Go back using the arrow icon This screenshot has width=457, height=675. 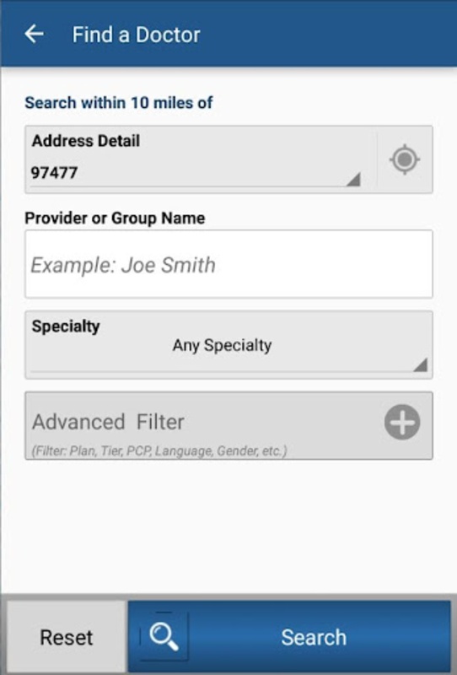pos(34,34)
